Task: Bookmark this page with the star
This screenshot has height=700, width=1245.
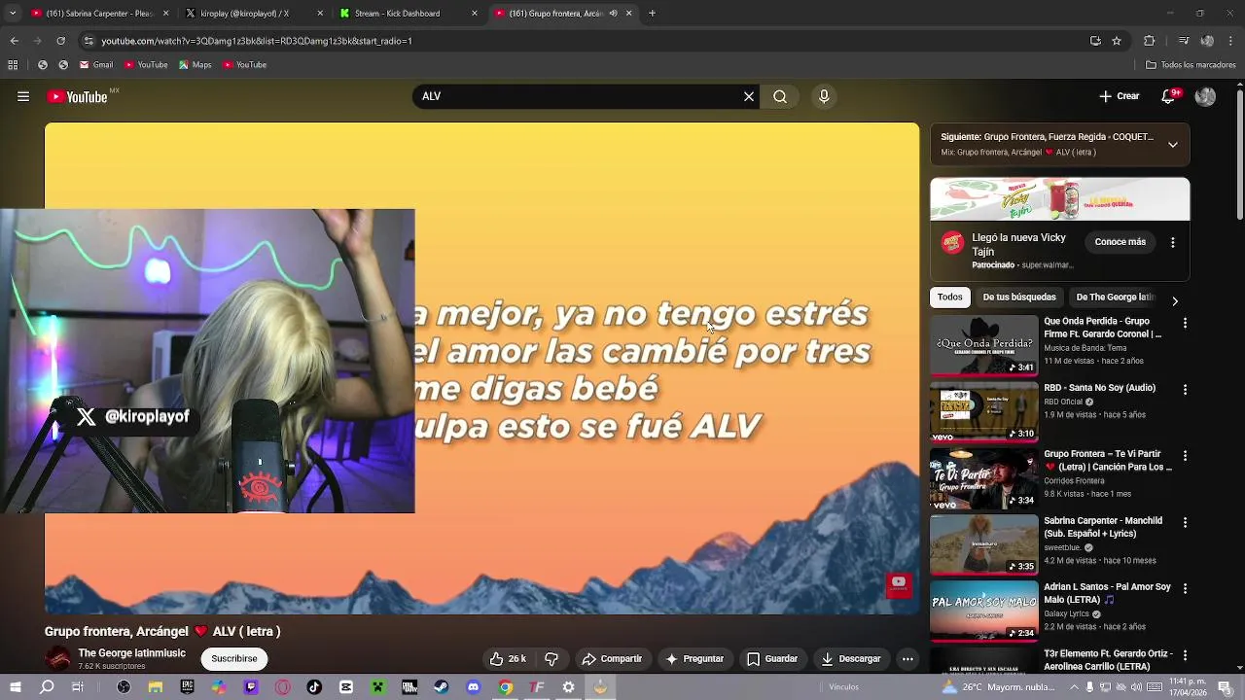Action: pos(1117,41)
